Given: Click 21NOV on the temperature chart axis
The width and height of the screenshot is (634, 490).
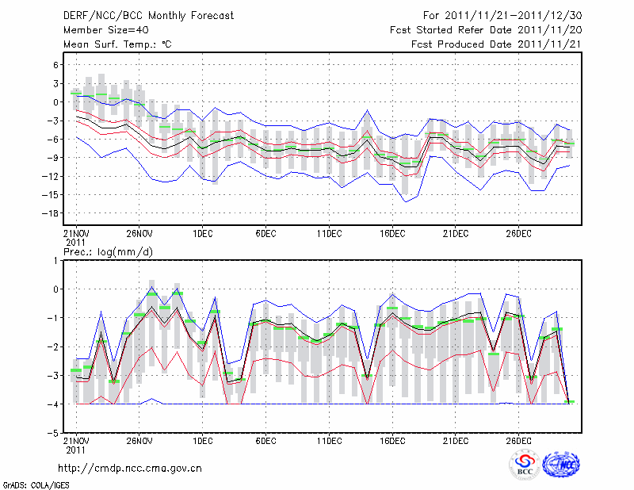Looking at the screenshot, I should (x=75, y=234).
